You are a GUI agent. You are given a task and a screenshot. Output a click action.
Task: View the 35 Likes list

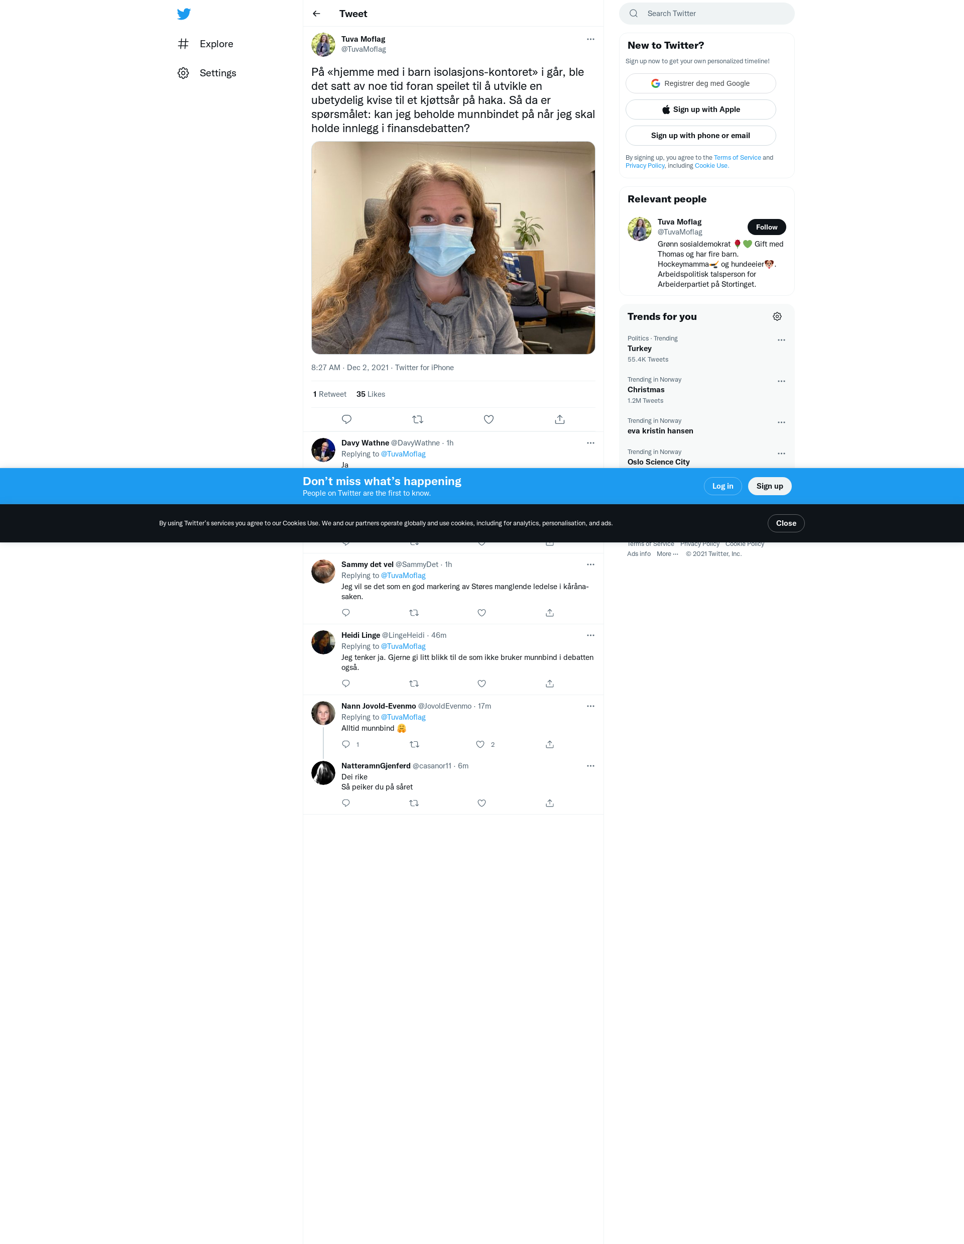click(371, 394)
